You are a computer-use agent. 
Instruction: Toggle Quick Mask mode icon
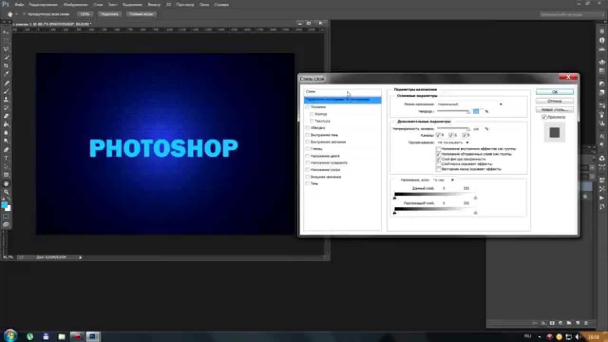(6, 216)
